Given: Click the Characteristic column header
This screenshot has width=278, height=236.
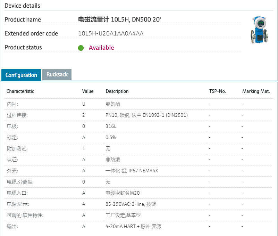Looking at the screenshot, I should [x=20, y=91].
